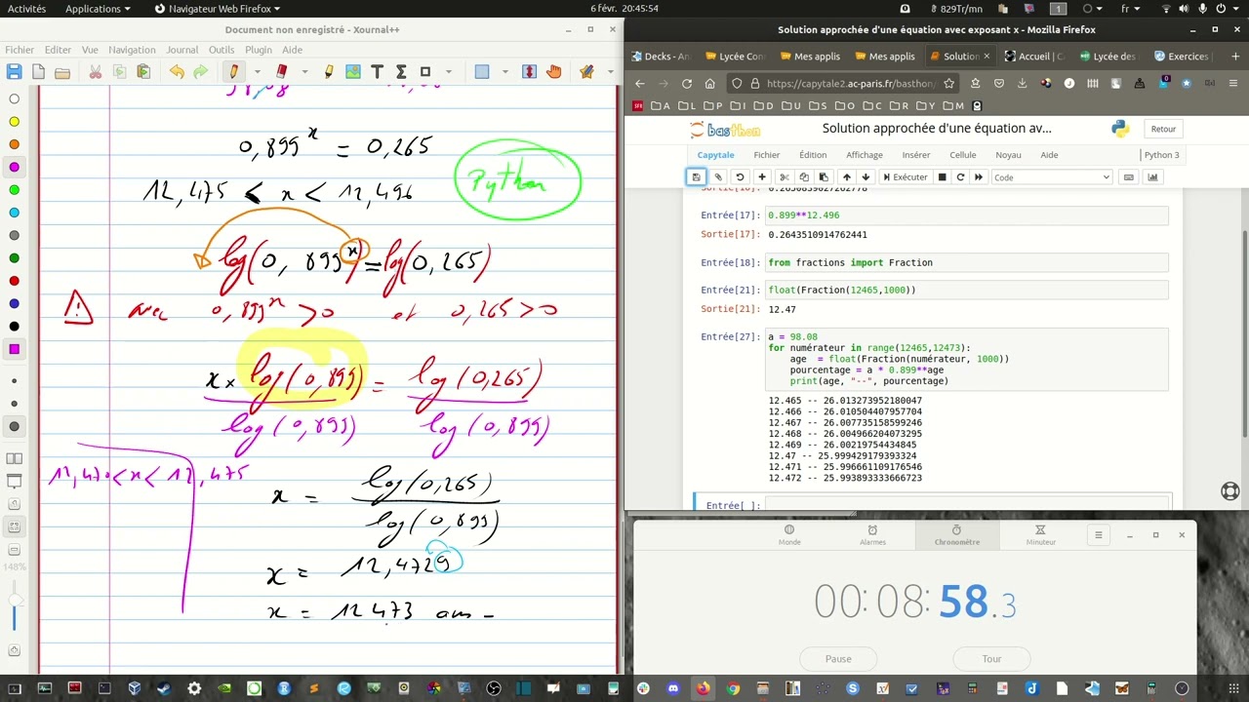Click the Save icon in Xournal++ toolbar
The image size is (1249, 702).
(14, 71)
